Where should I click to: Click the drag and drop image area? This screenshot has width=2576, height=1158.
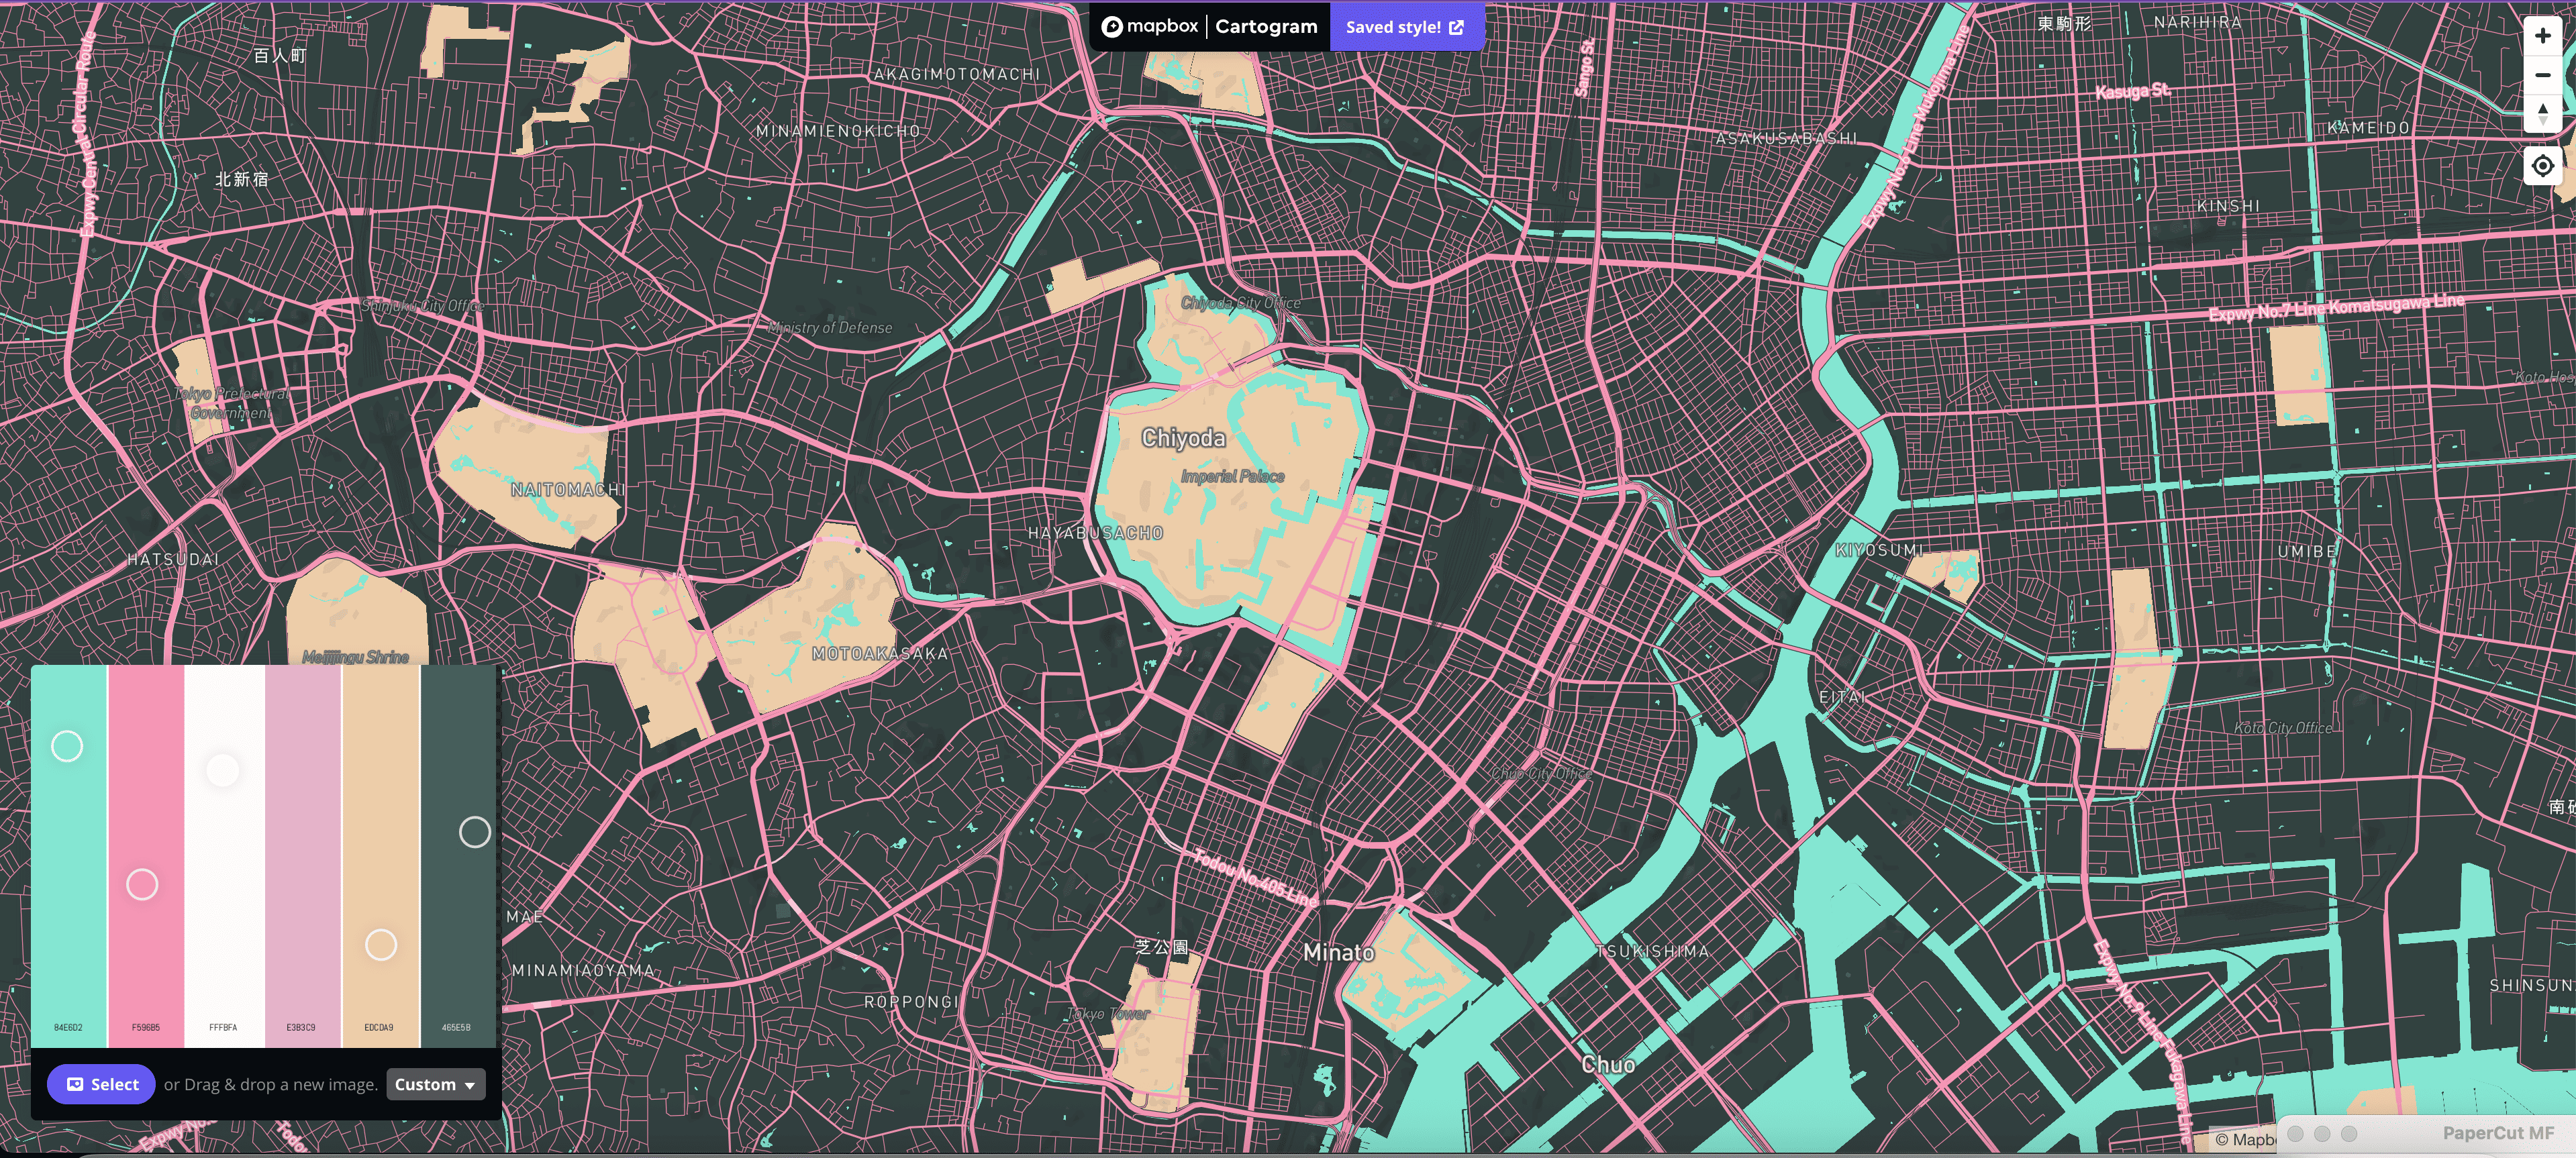click(271, 1084)
